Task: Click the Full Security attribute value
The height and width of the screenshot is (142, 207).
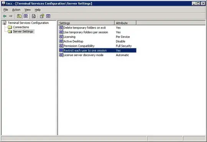Action: click(x=124, y=46)
